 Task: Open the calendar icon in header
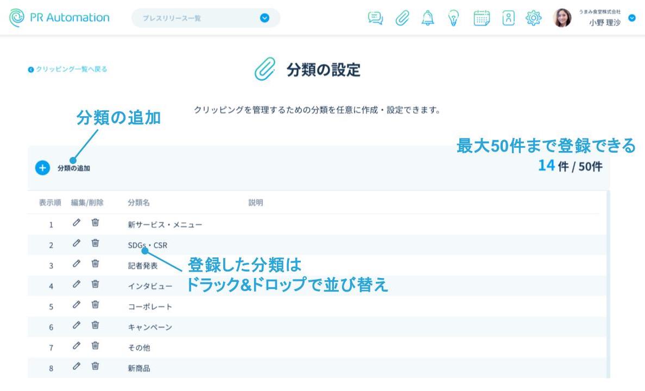point(482,18)
